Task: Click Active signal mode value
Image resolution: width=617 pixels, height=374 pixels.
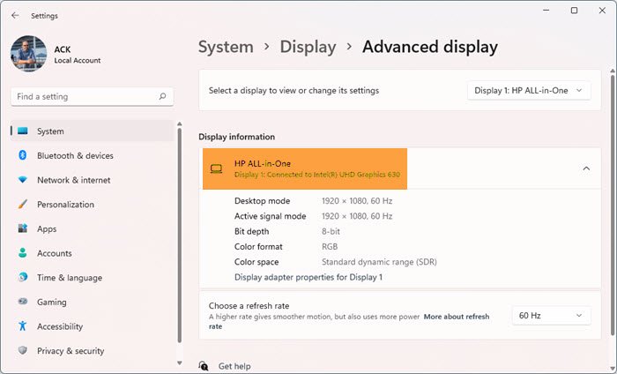Action: [x=357, y=216]
